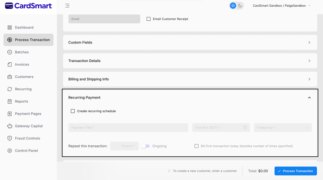
Task: Switch to dark mode moon icon
Action: (240, 6)
